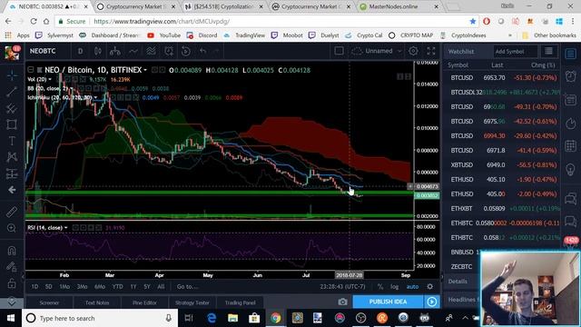The width and height of the screenshot is (581, 327).
Task: Select XBTUSD watchlist row
Action: tap(502, 164)
